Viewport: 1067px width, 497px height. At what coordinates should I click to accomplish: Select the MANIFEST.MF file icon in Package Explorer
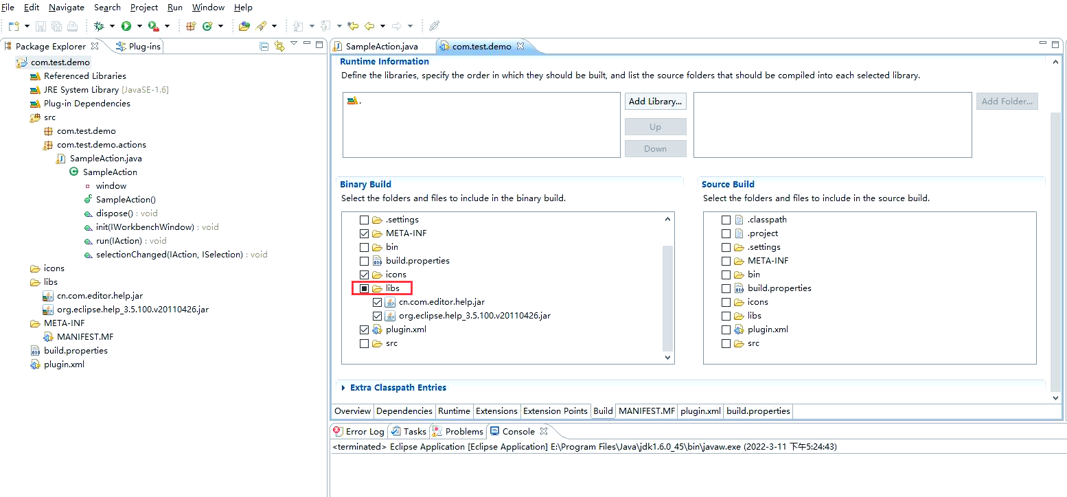tap(49, 337)
